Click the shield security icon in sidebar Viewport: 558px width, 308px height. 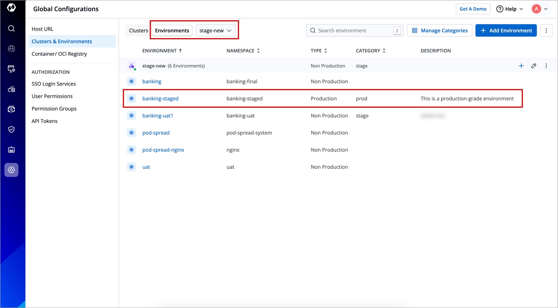coord(11,129)
